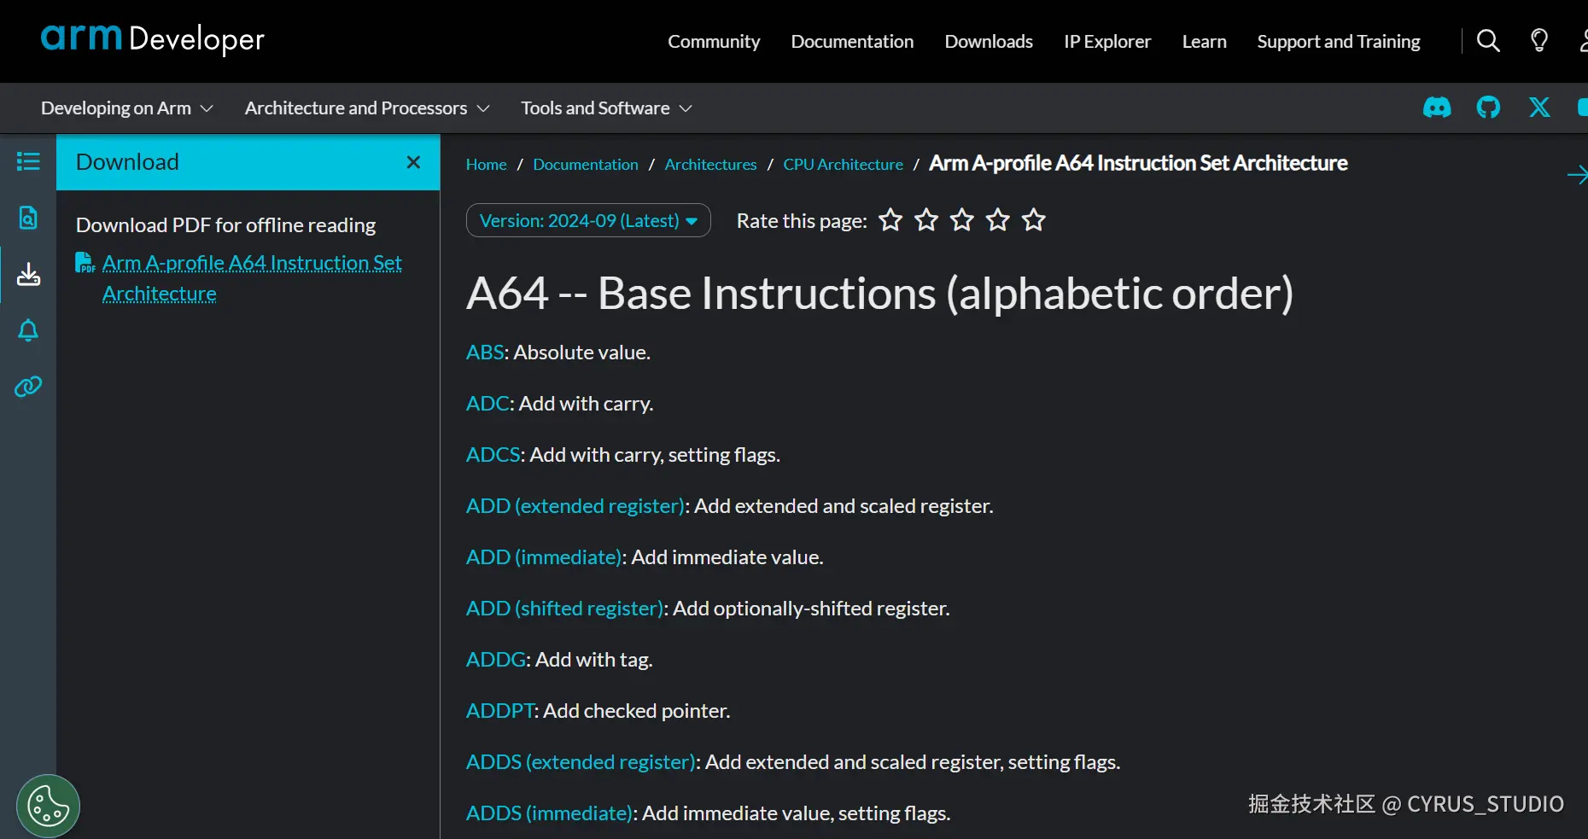Rate the page one star
The height and width of the screenshot is (839, 1588).
890,220
